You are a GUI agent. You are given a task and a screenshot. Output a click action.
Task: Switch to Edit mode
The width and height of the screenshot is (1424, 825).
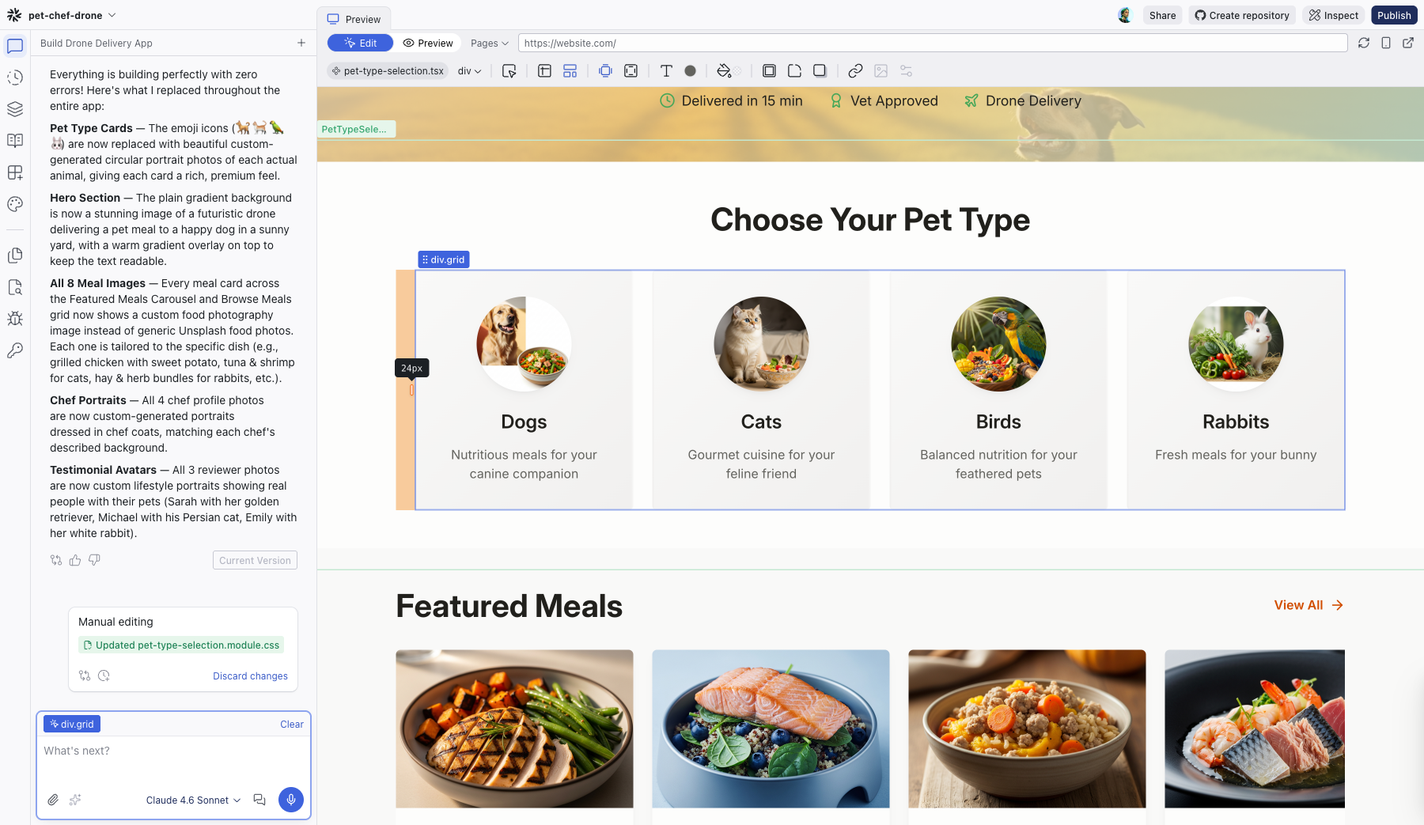coord(360,43)
